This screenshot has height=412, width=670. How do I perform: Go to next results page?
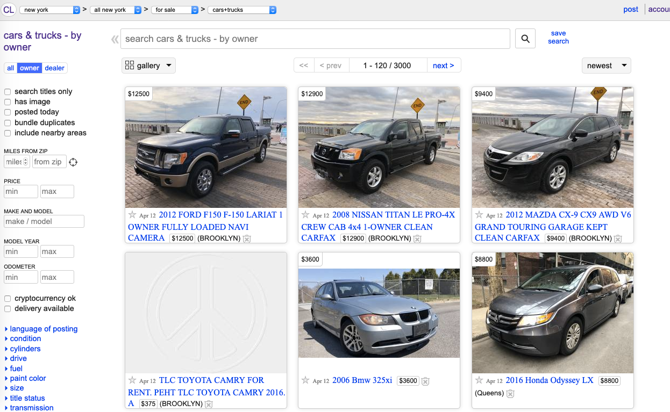coord(444,66)
